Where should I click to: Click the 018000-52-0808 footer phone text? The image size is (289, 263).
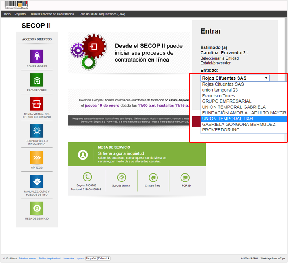coord(249,259)
